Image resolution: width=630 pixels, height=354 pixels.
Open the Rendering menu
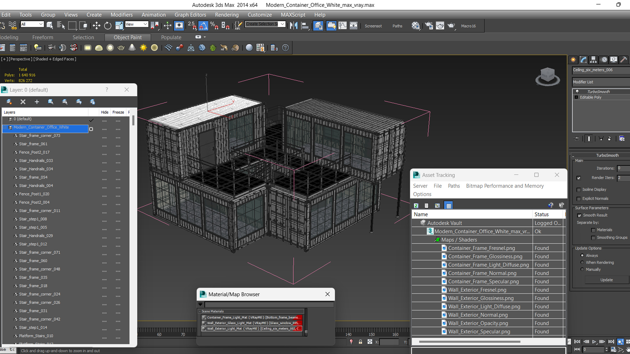click(x=227, y=15)
